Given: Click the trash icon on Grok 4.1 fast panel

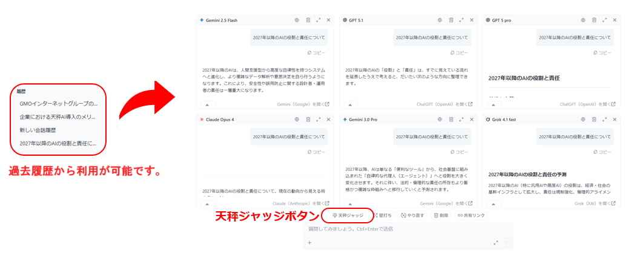Looking at the screenshot, I should tap(594, 120).
